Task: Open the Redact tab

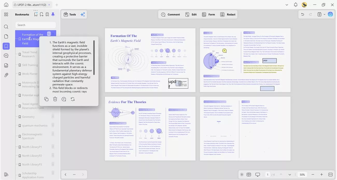Action: (228, 14)
